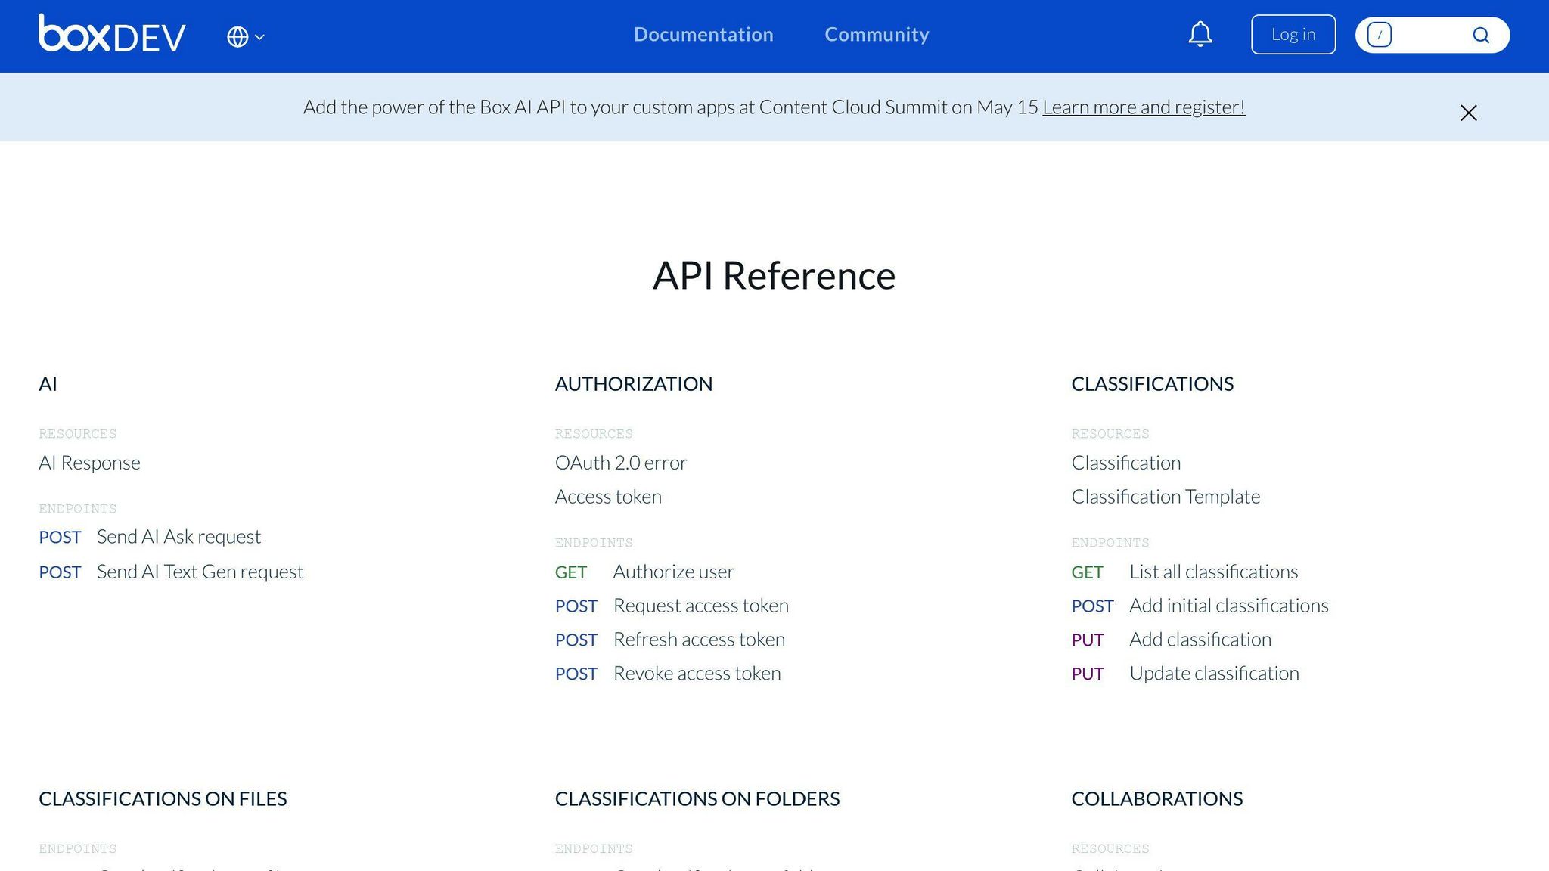Open the 'Send AI Text Gen request' endpoint
The width and height of the screenshot is (1549, 871).
(200, 572)
